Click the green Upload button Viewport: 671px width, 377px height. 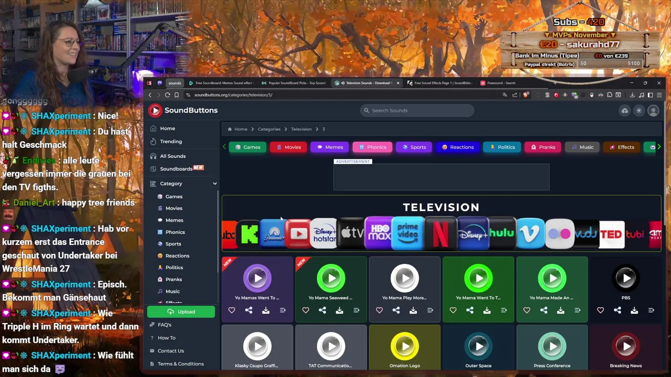point(181,312)
